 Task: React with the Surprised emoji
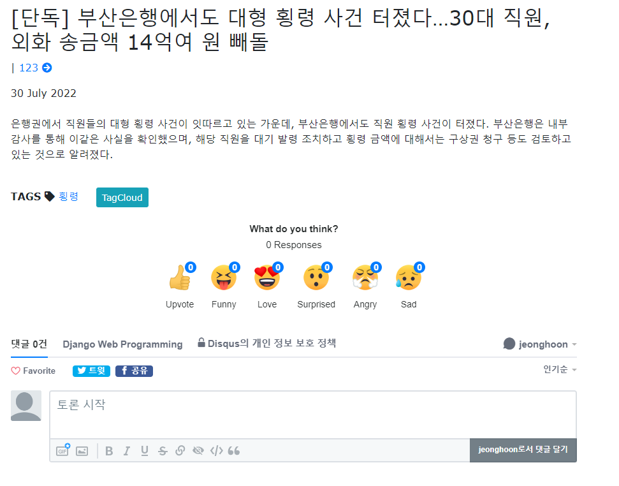coord(316,277)
